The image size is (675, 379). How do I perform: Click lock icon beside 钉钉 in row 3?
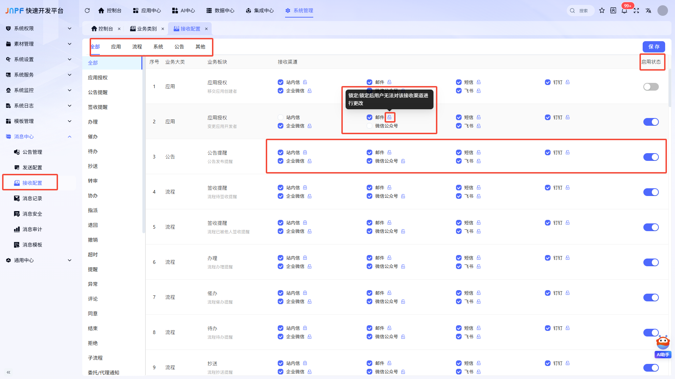(x=567, y=152)
